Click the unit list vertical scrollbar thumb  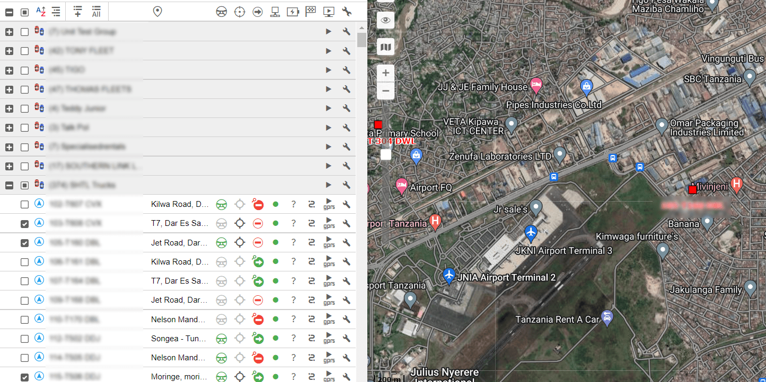pyautogui.click(x=361, y=40)
